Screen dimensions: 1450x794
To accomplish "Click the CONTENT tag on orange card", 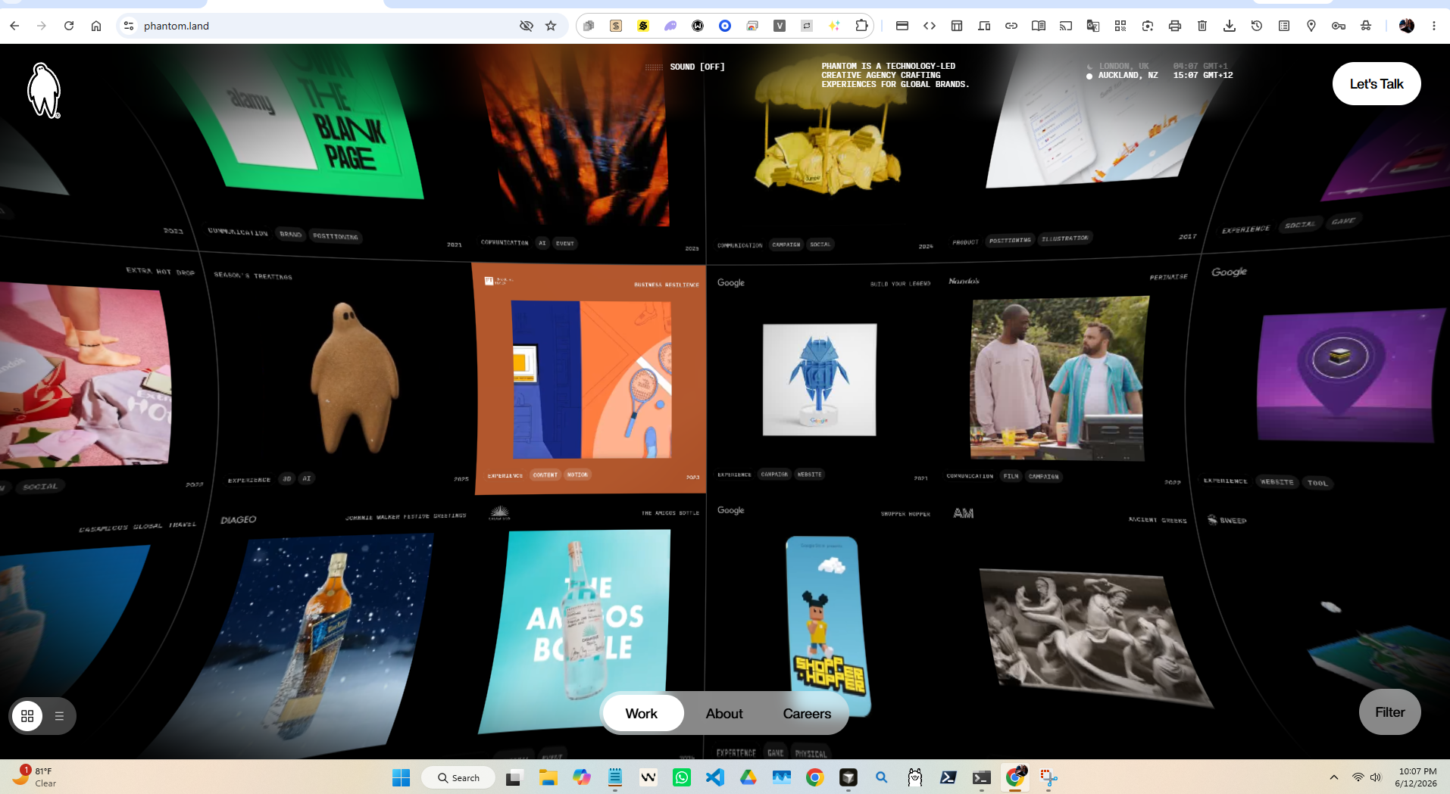I will click(545, 475).
